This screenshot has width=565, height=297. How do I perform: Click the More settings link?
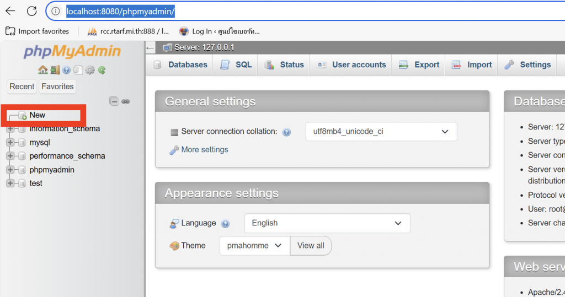[204, 150]
